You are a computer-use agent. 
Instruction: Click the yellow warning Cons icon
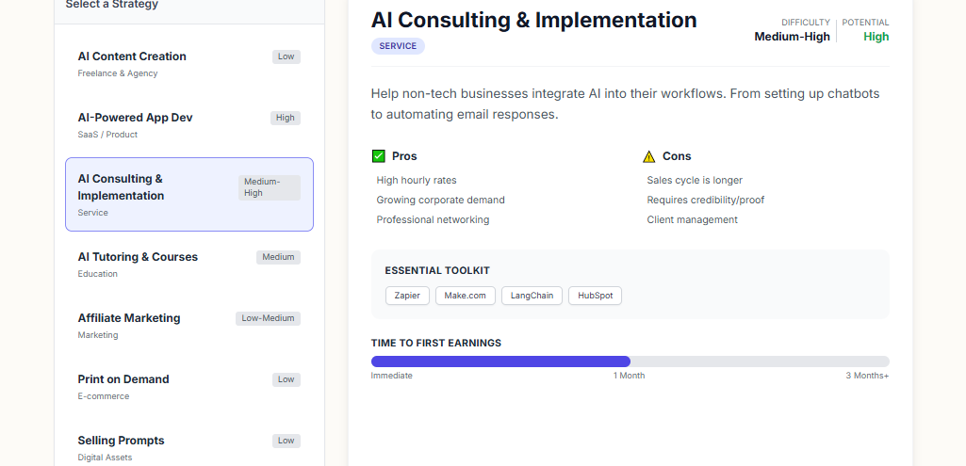[x=648, y=156]
